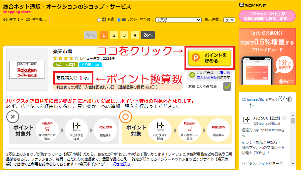Click the list view icon beside リスト
The width and height of the screenshot is (301, 170).
pyautogui.click(x=124, y=19)
